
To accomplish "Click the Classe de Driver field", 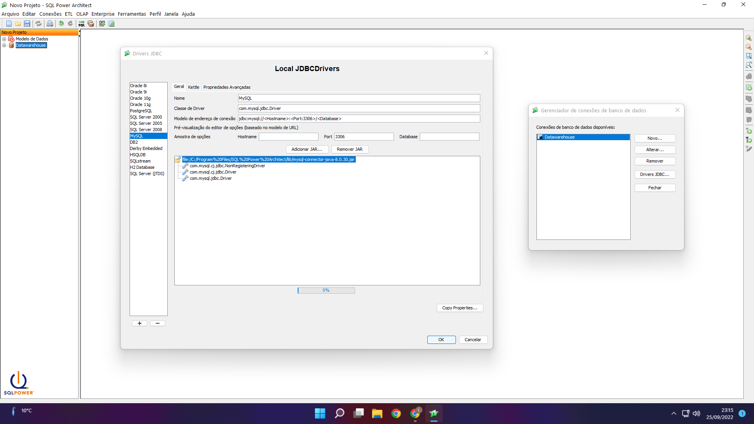I will point(359,108).
